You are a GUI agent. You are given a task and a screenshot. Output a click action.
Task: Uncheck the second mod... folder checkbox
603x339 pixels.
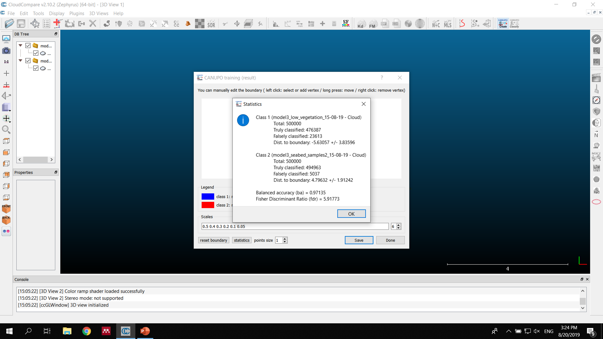point(28,61)
